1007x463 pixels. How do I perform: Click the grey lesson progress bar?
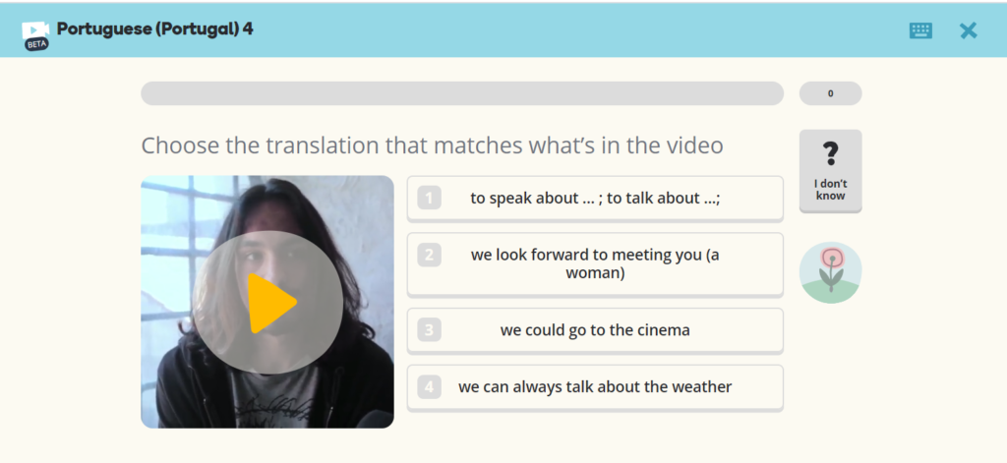point(462,93)
